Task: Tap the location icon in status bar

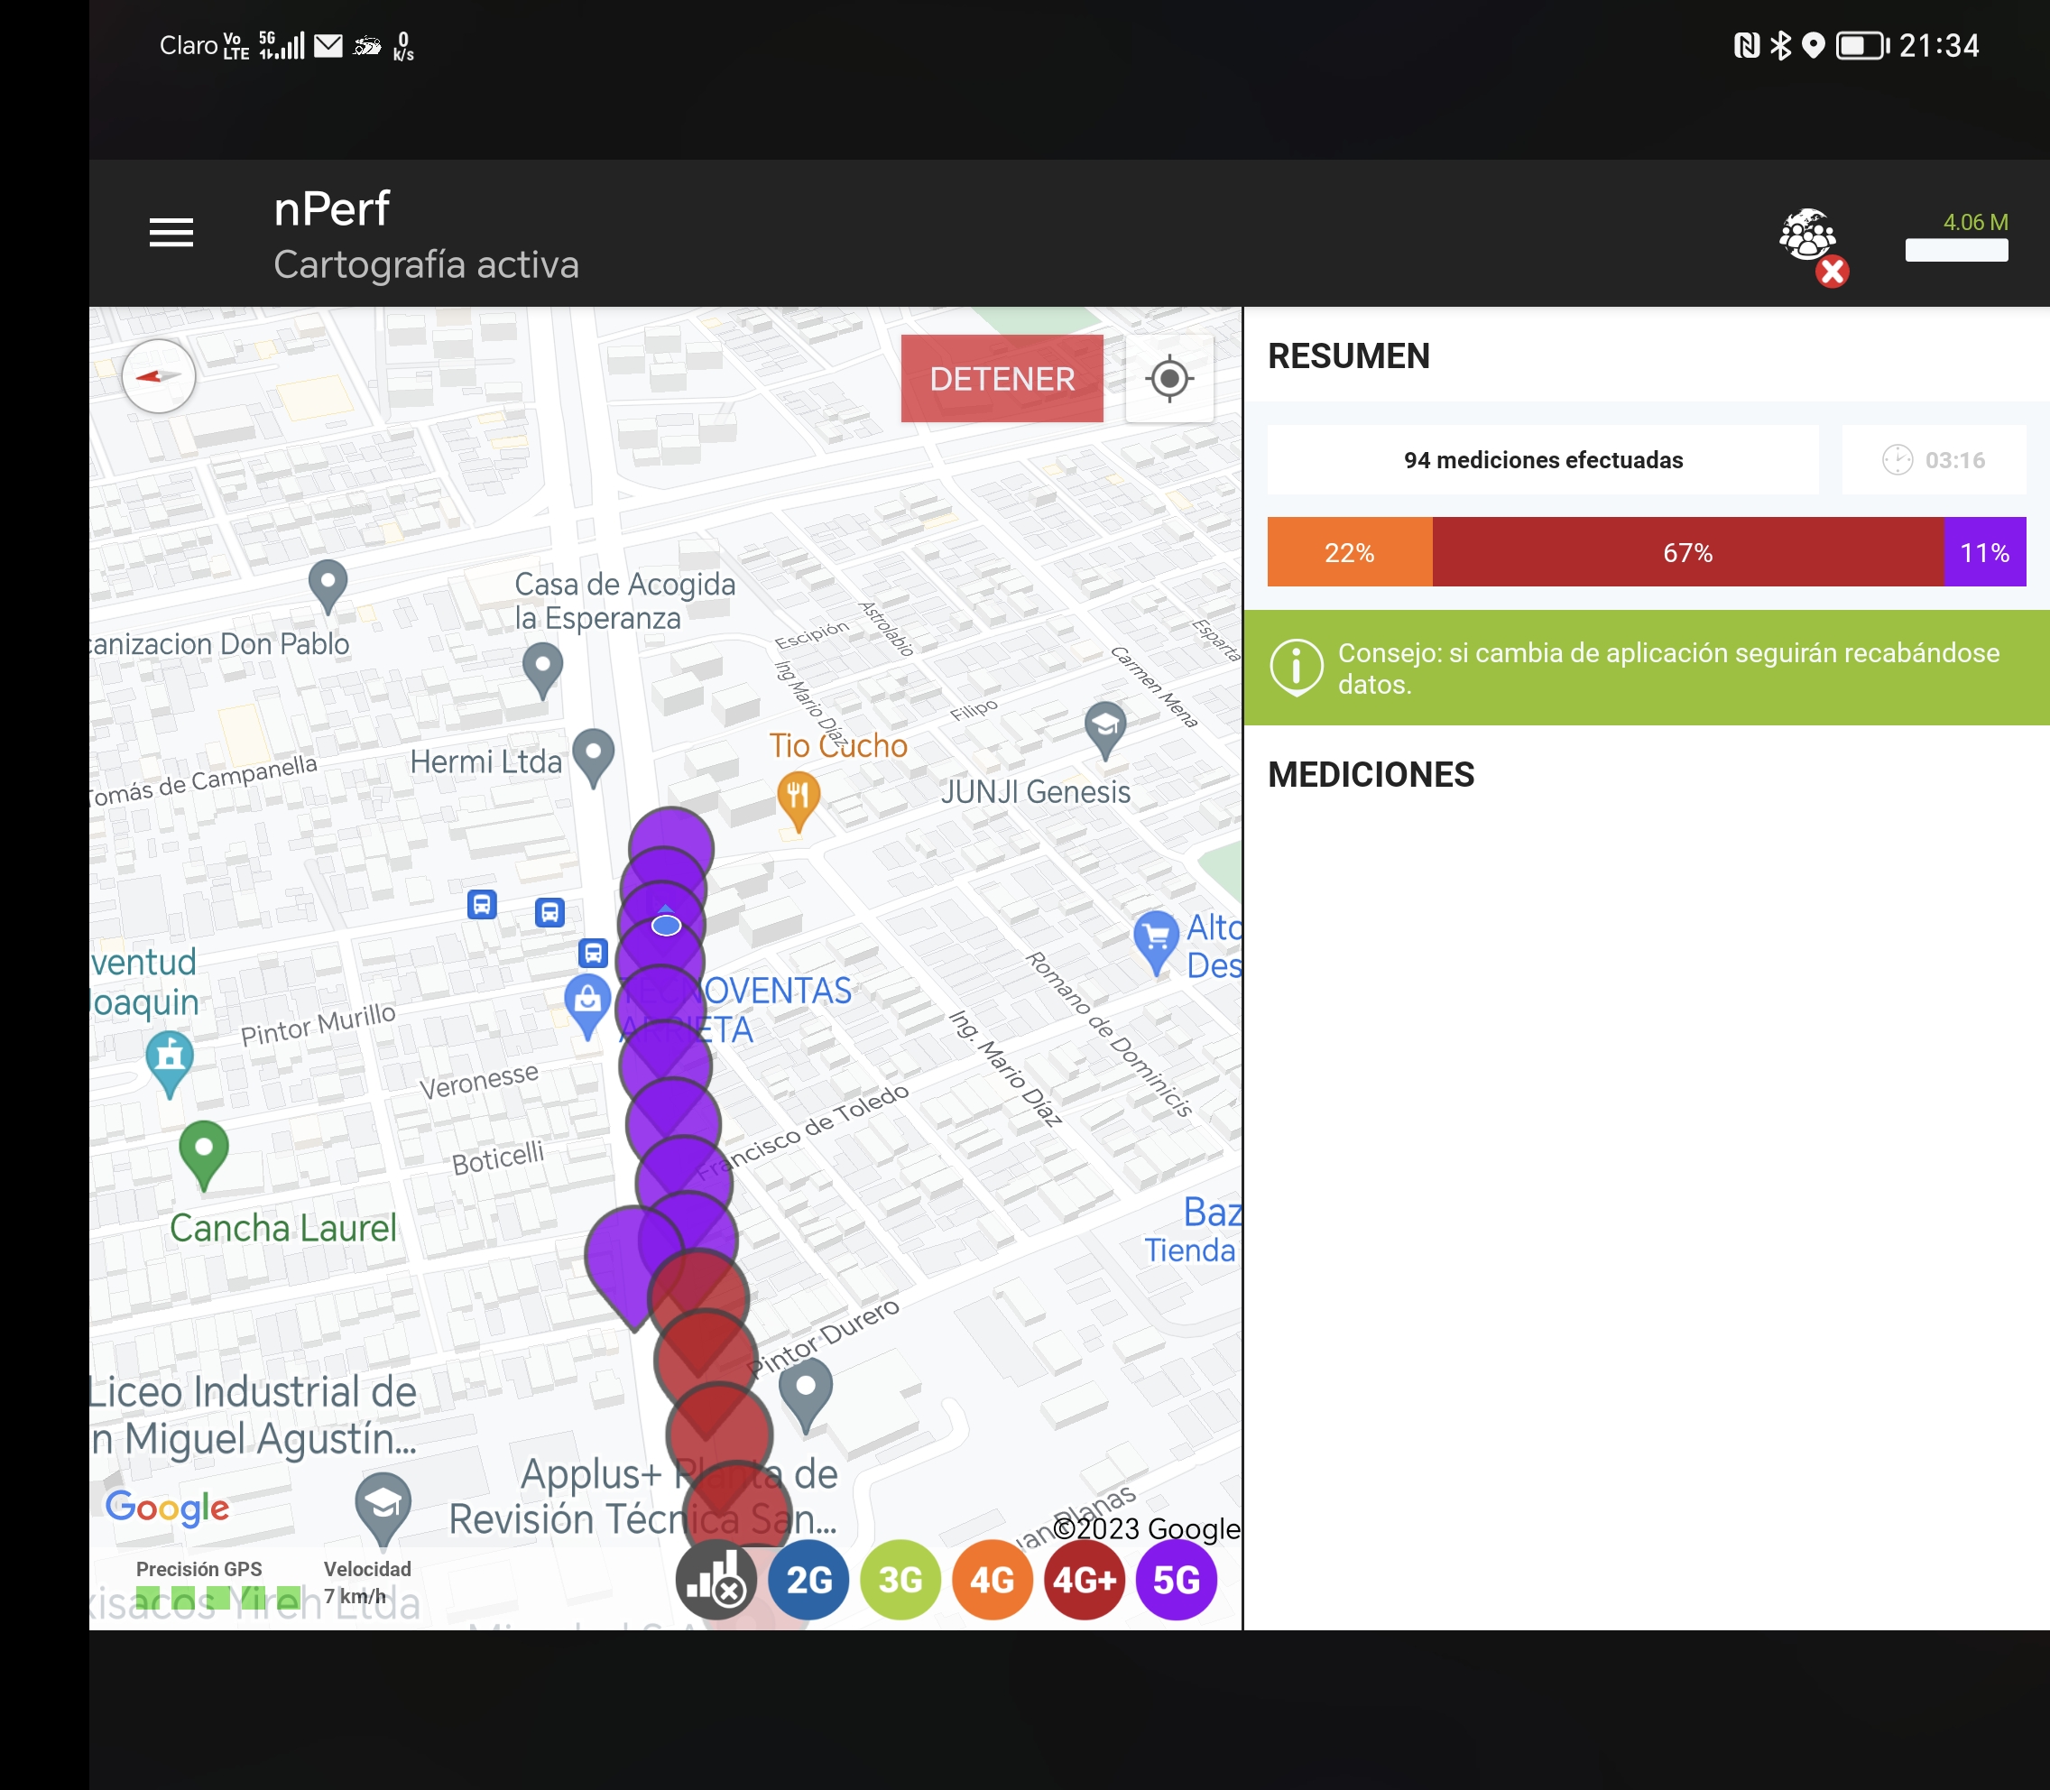Action: pyautogui.click(x=1814, y=45)
